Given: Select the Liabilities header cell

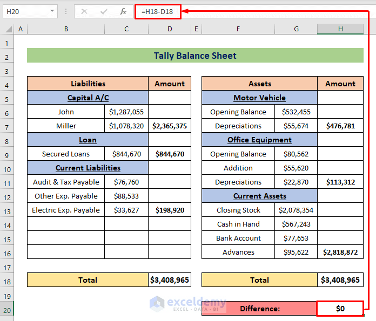Looking at the screenshot, I should pyautogui.click(x=88, y=84).
